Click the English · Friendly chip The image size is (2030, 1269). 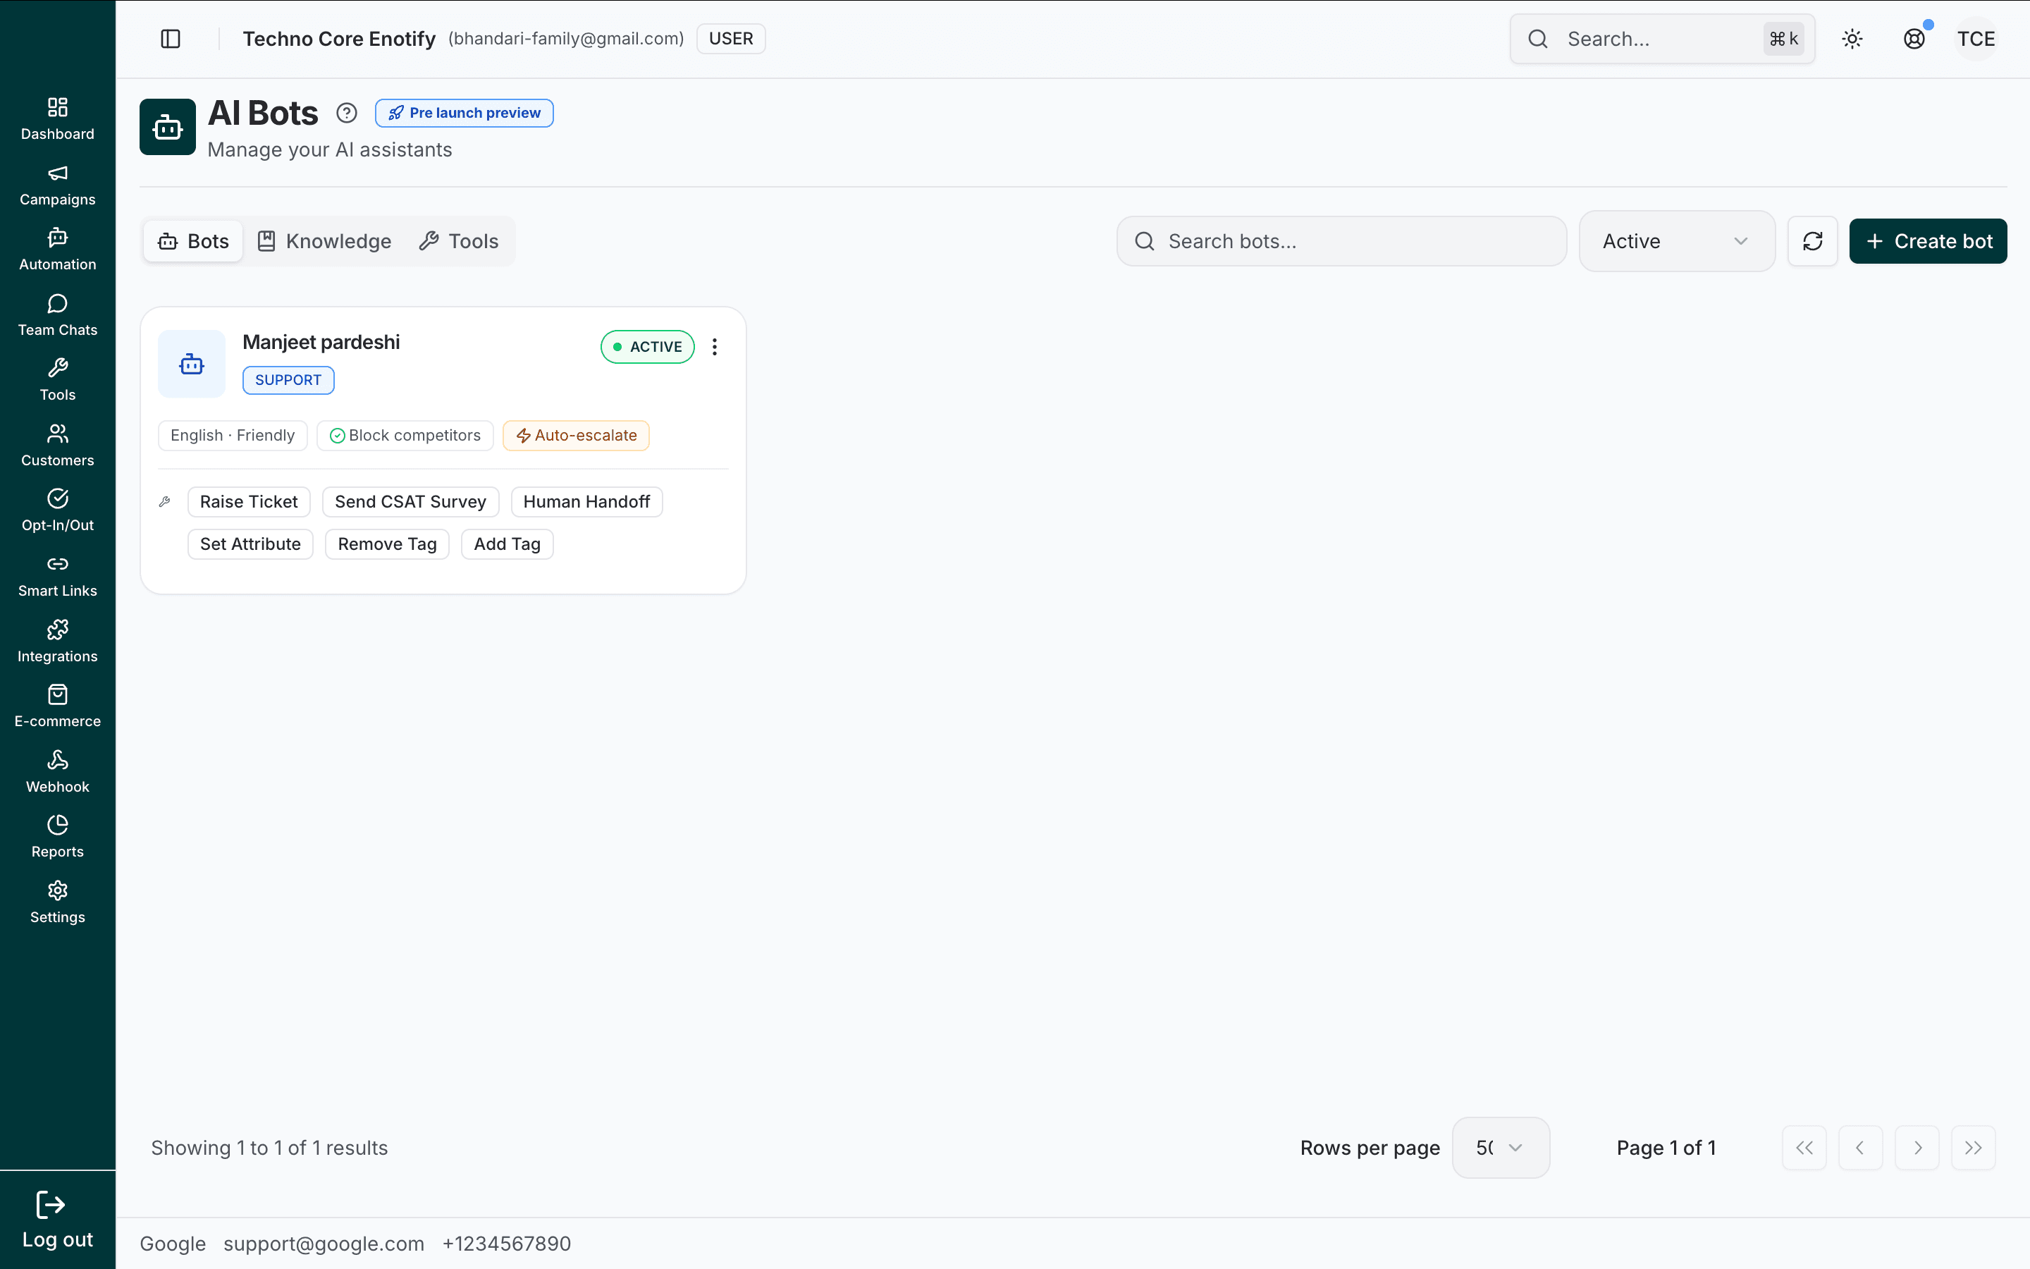pos(233,435)
